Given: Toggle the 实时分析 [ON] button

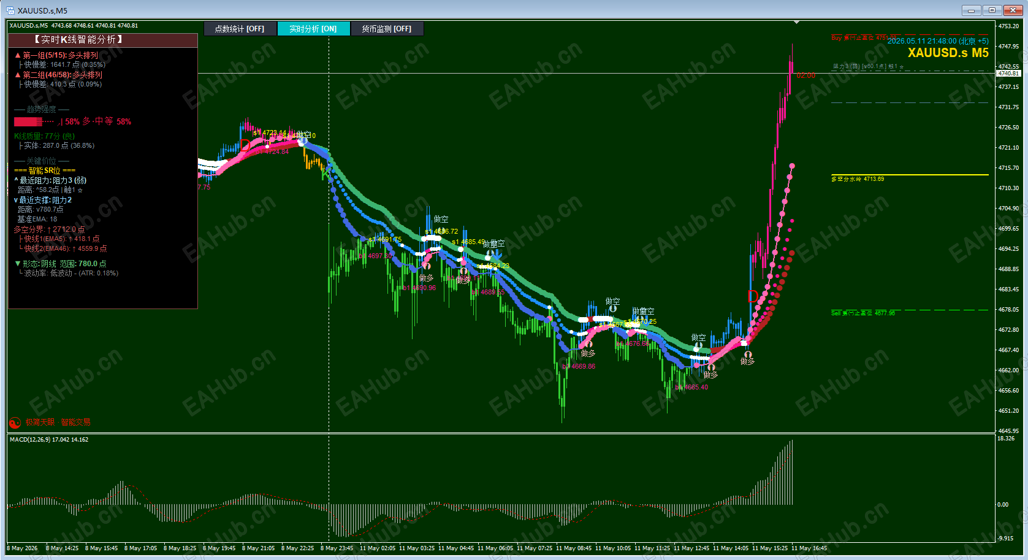Looking at the screenshot, I should [x=313, y=29].
